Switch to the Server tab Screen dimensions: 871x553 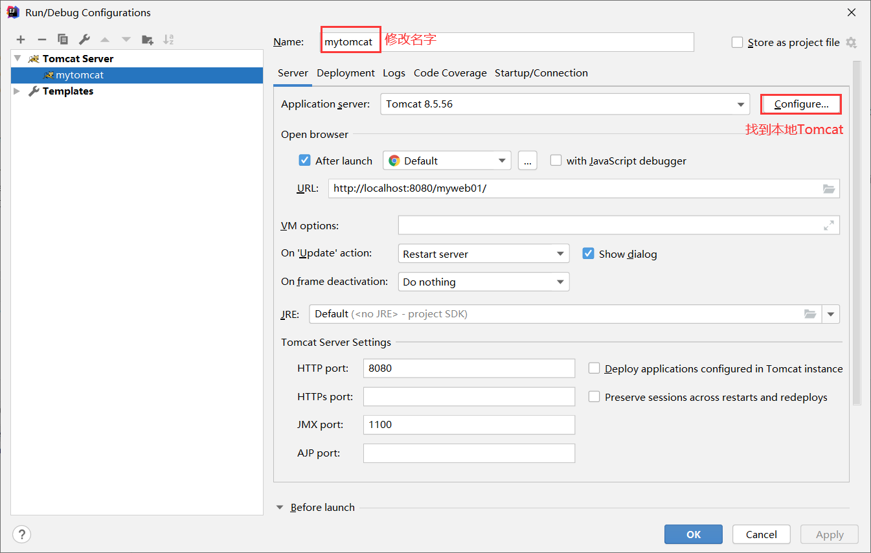[x=293, y=73]
